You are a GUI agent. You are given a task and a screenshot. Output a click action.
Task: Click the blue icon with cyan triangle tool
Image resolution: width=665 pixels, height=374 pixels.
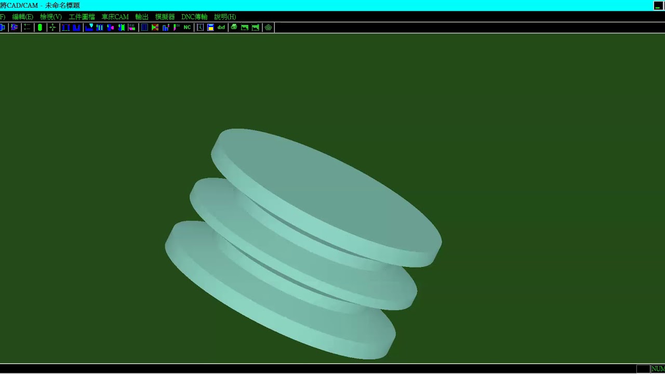pyautogui.click(x=89, y=28)
